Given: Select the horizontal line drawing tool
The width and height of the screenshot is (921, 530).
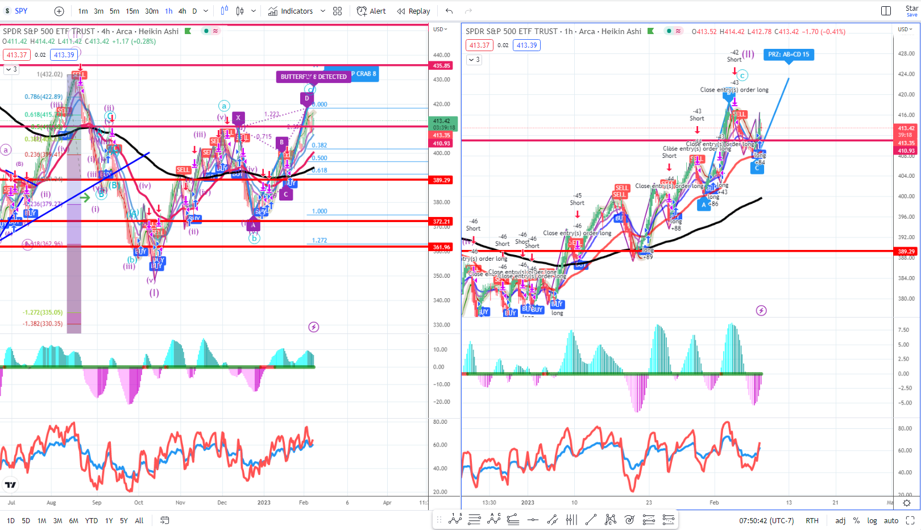Looking at the screenshot, I should (533, 519).
